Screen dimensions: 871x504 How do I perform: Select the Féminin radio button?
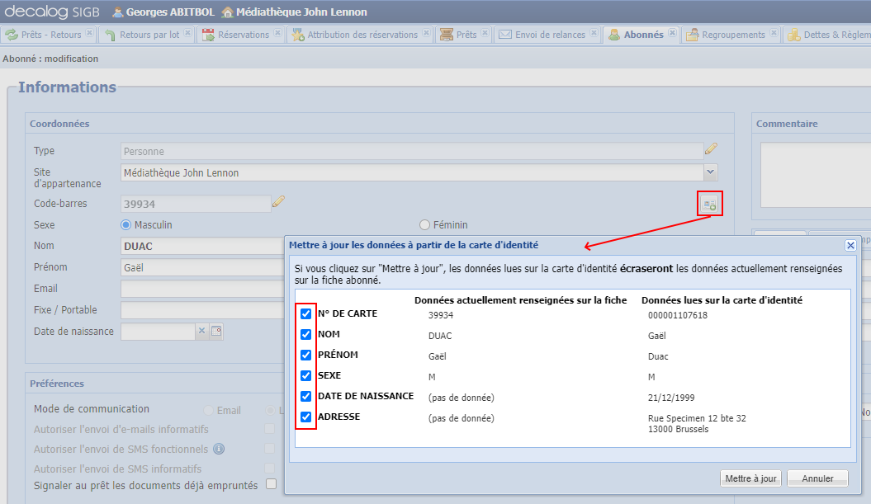(425, 224)
